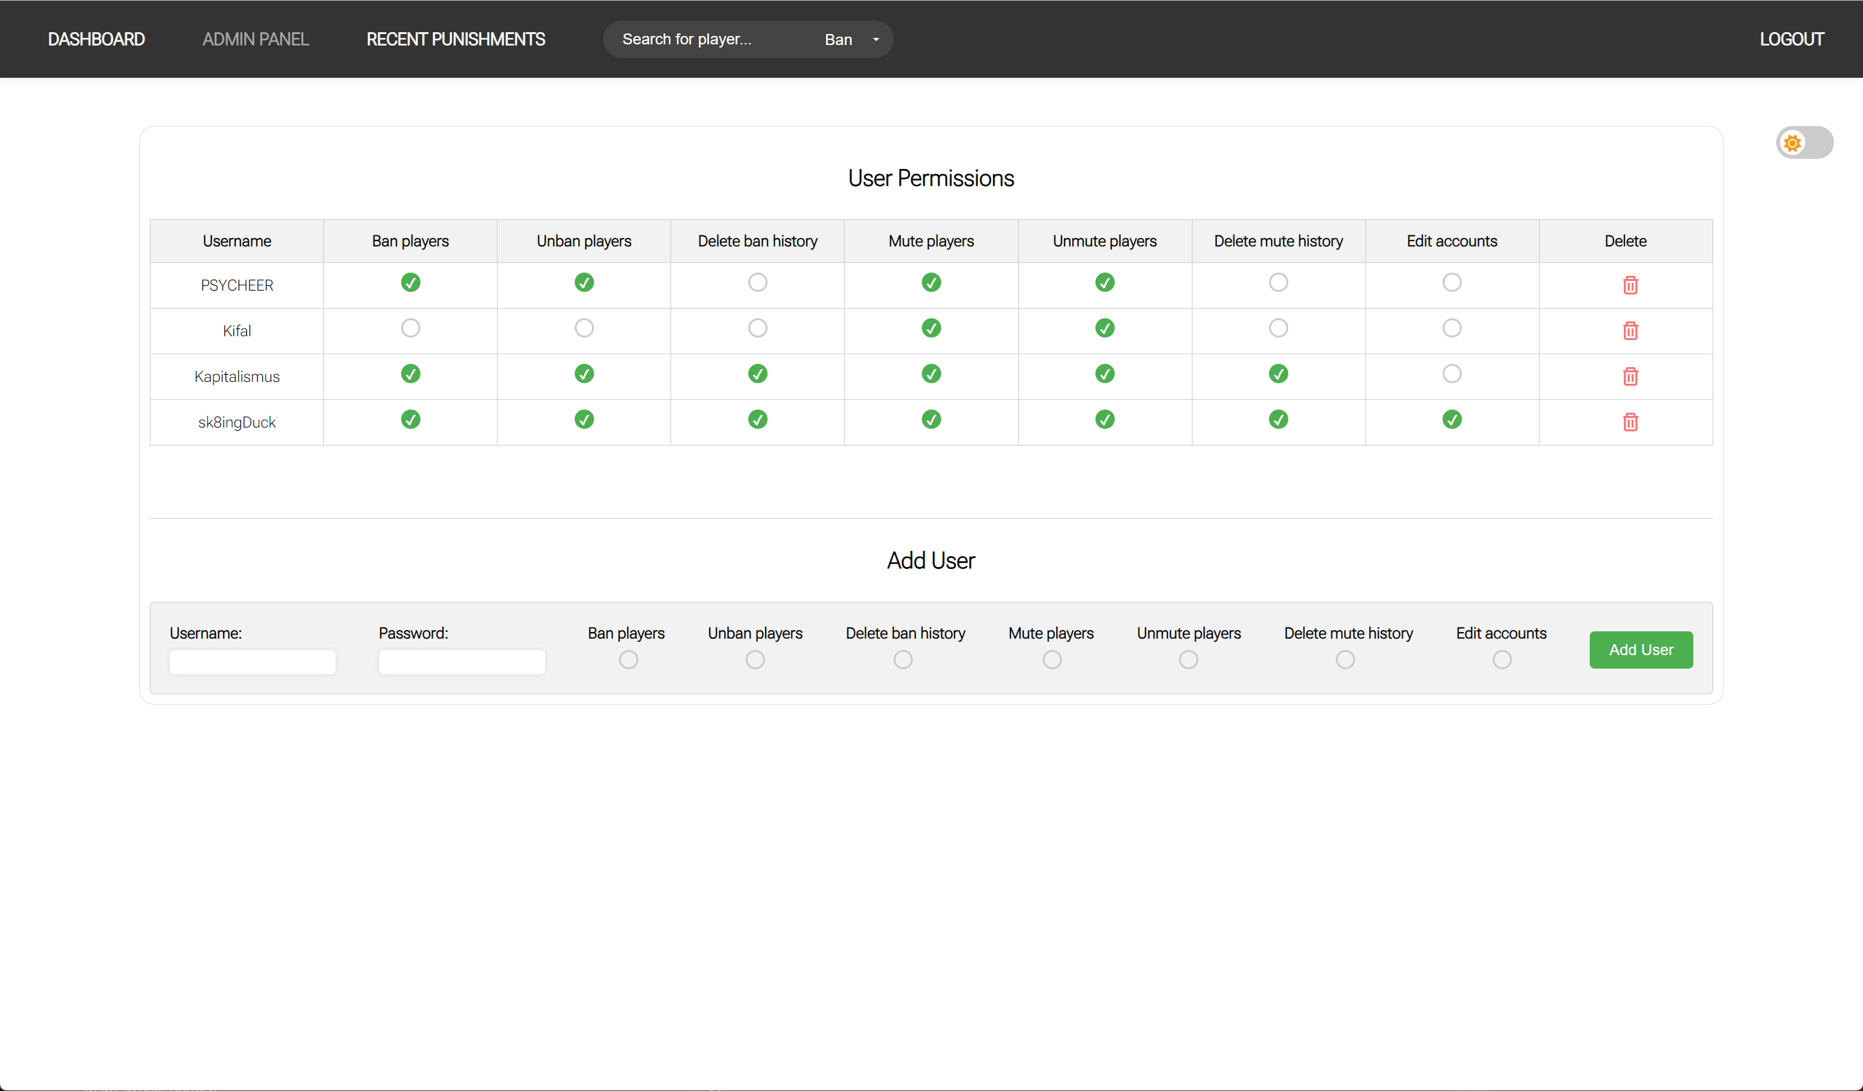Delete Kapitalismus with the trash icon
Image resolution: width=1863 pixels, height=1091 pixels.
coord(1632,376)
